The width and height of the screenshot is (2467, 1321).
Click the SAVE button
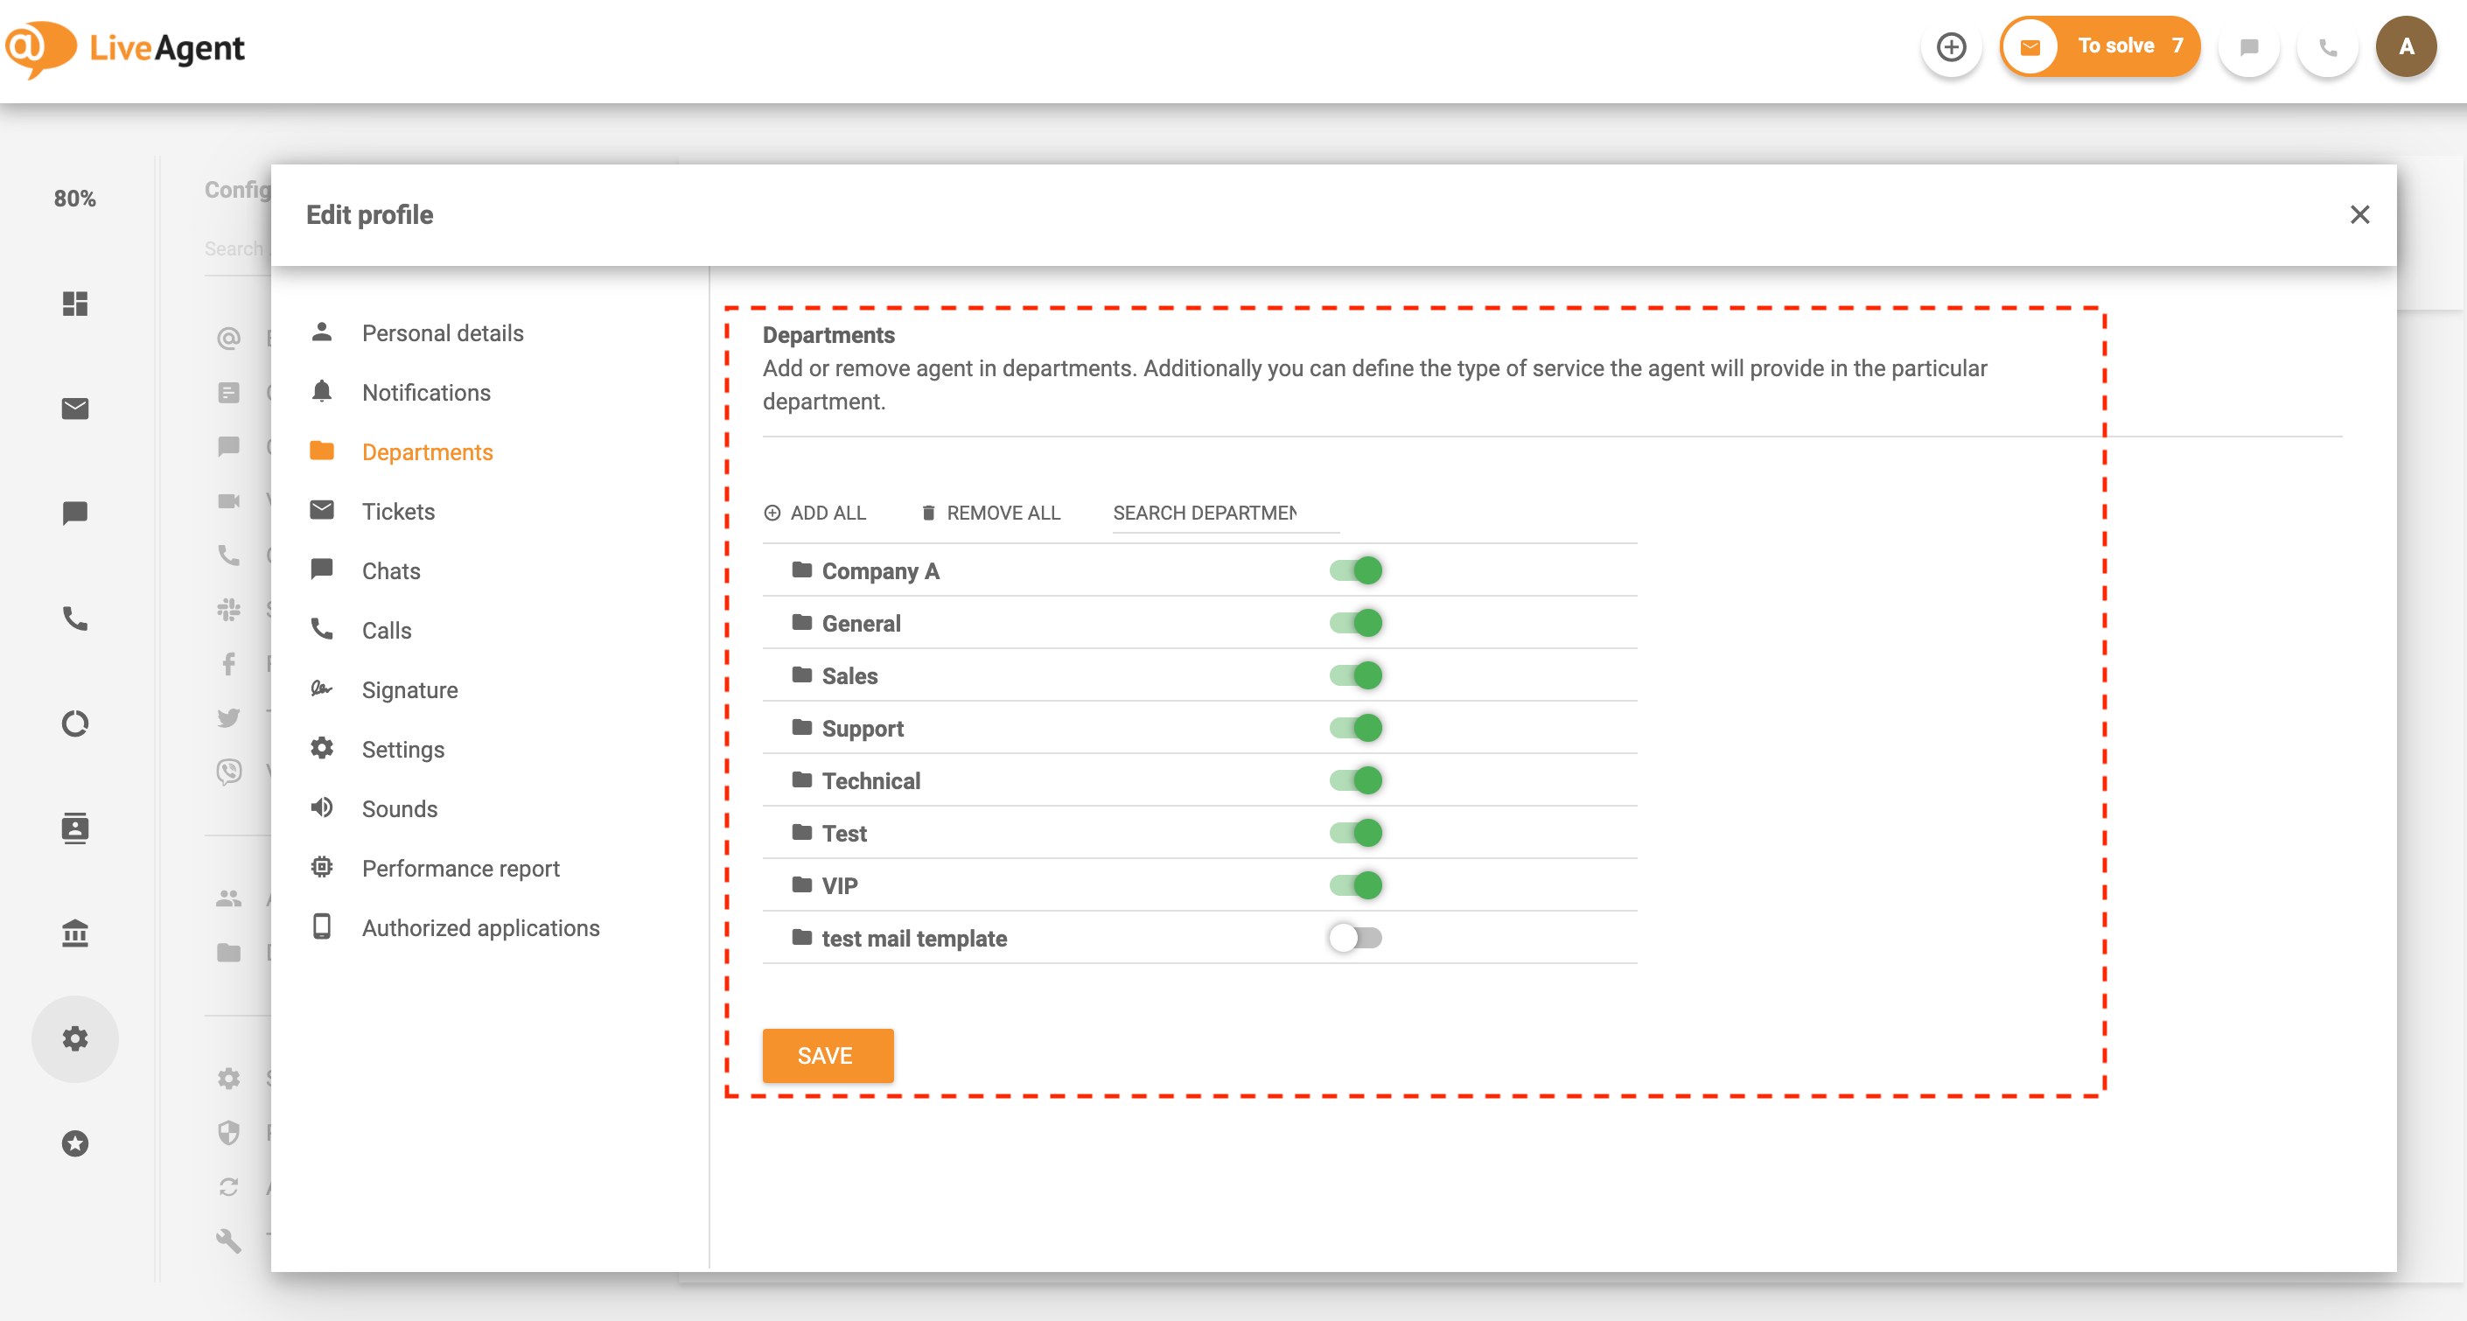point(828,1055)
